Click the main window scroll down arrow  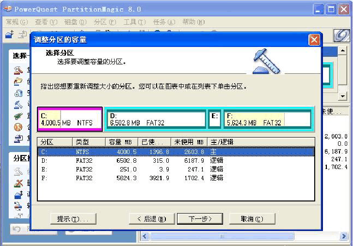click(343, 96)
